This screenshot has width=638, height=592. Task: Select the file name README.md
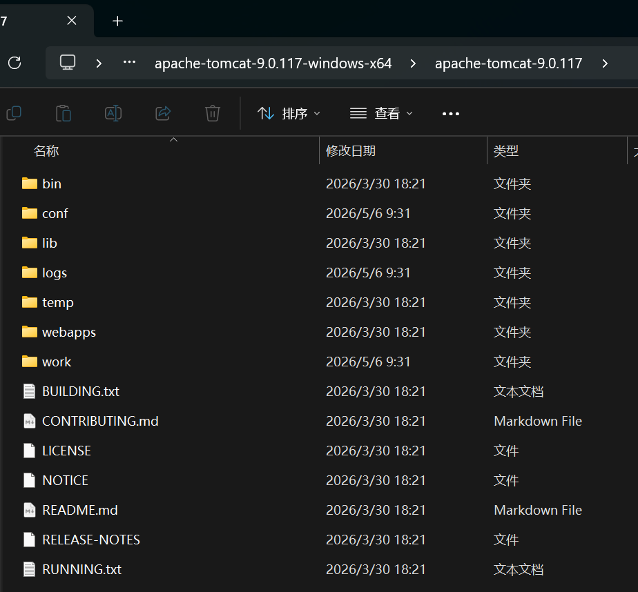click(80, 511)
